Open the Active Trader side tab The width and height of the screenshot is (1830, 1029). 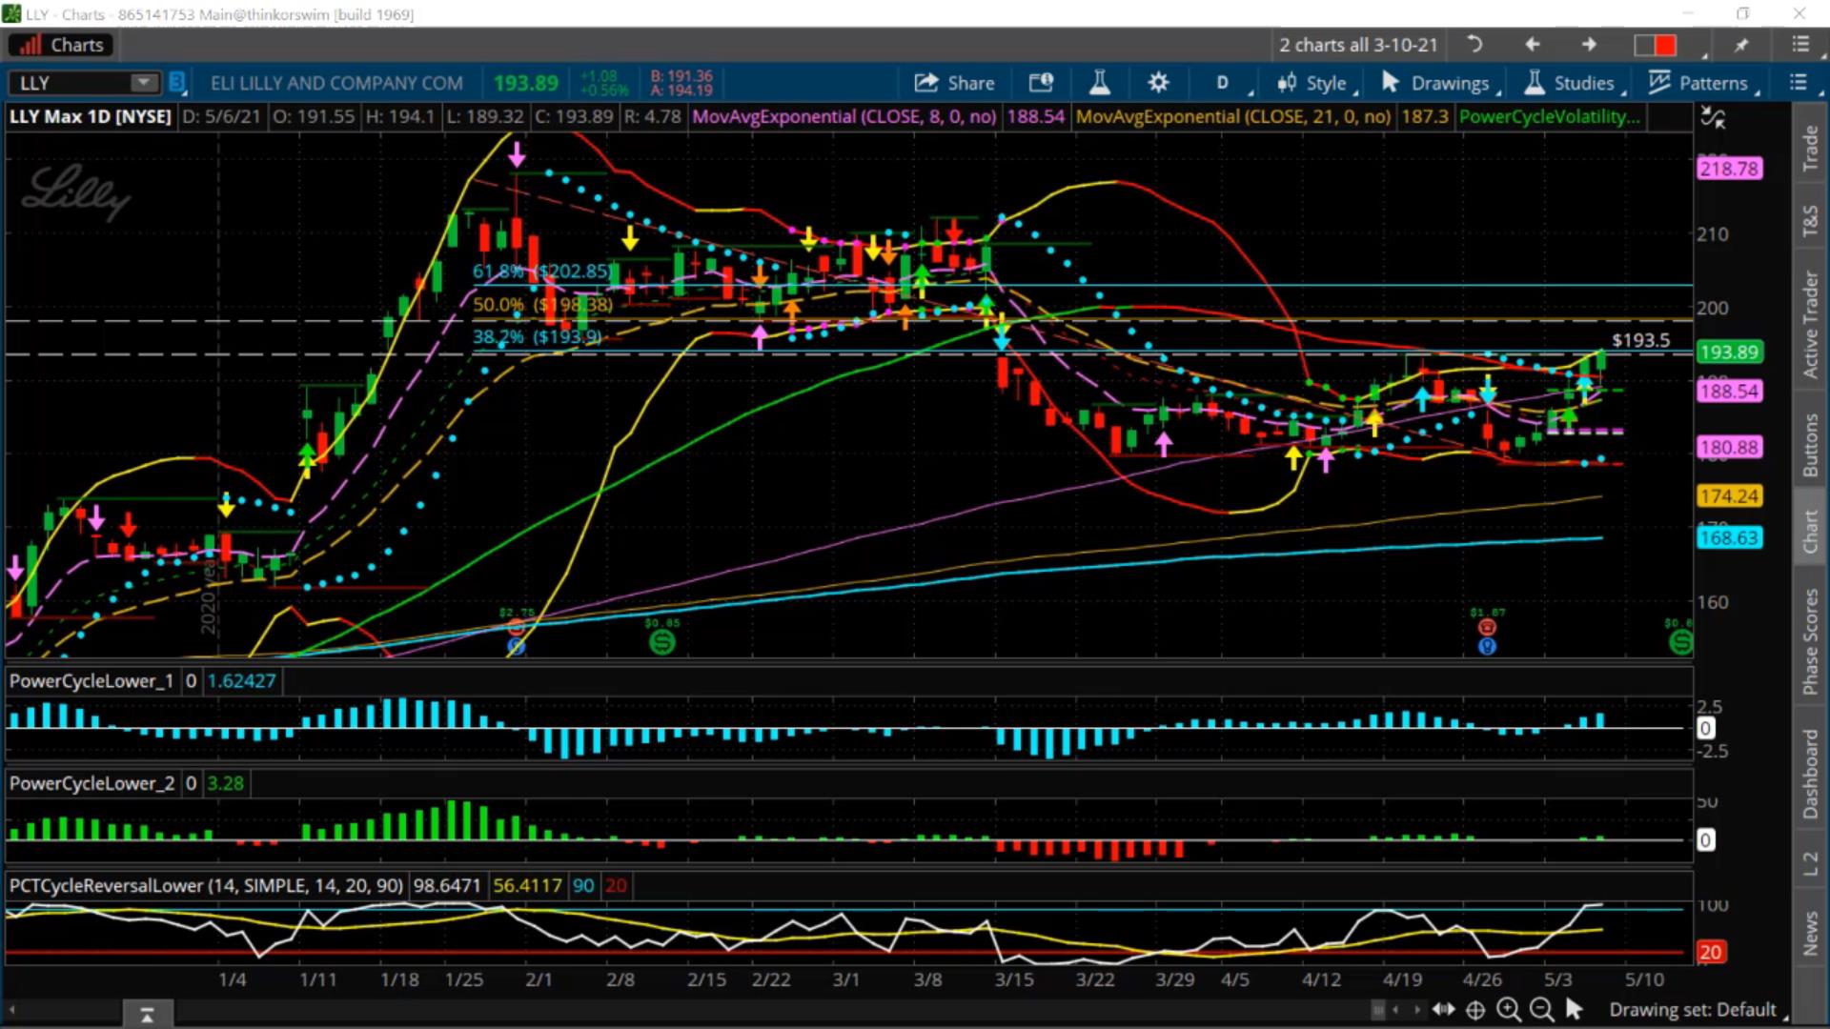(x=1810, y=324)
